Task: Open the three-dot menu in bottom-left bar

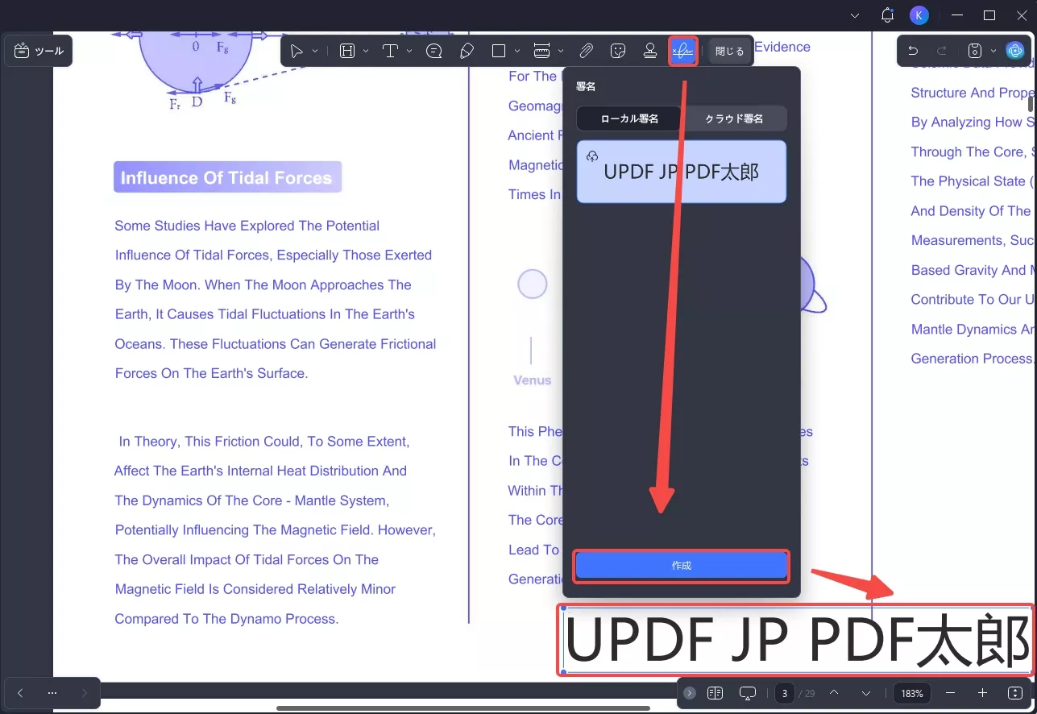Action: point(52,693)
